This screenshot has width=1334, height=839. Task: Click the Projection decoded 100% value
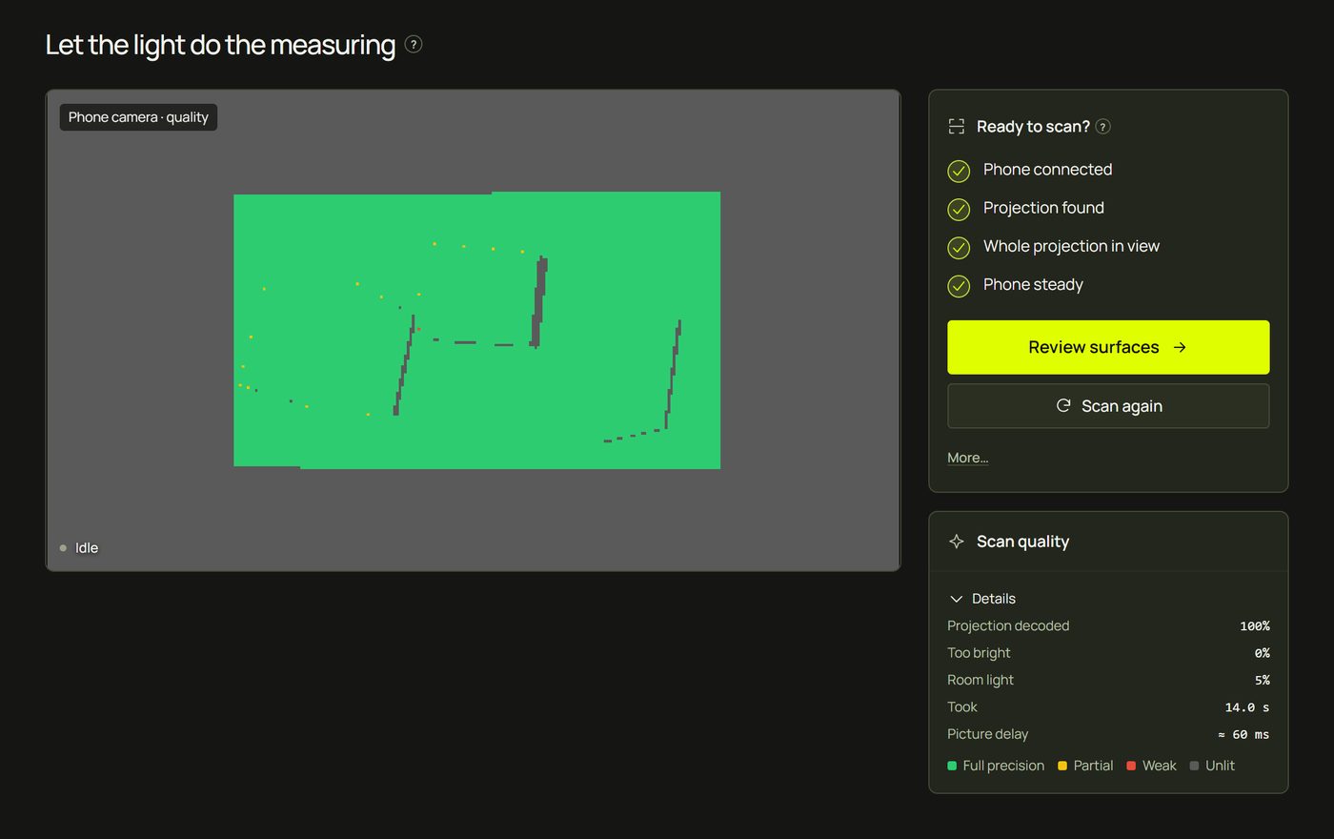(x=1254, y=626)
